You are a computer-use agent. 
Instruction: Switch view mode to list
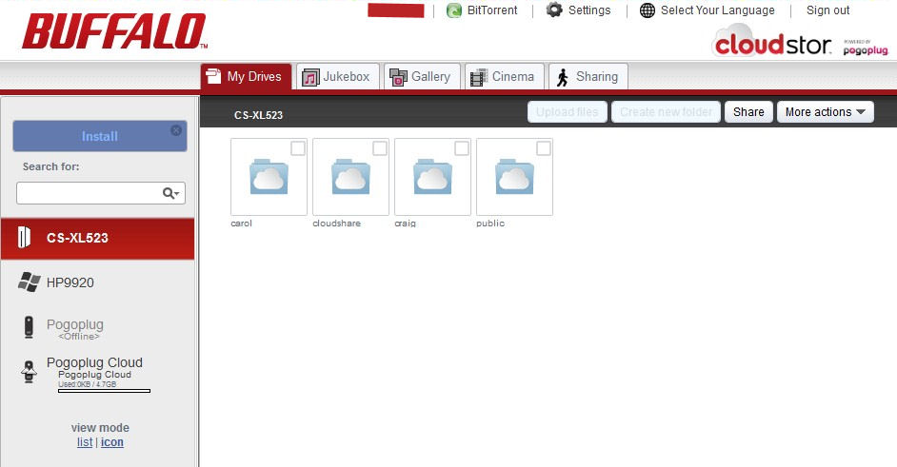tap(85, 442)
